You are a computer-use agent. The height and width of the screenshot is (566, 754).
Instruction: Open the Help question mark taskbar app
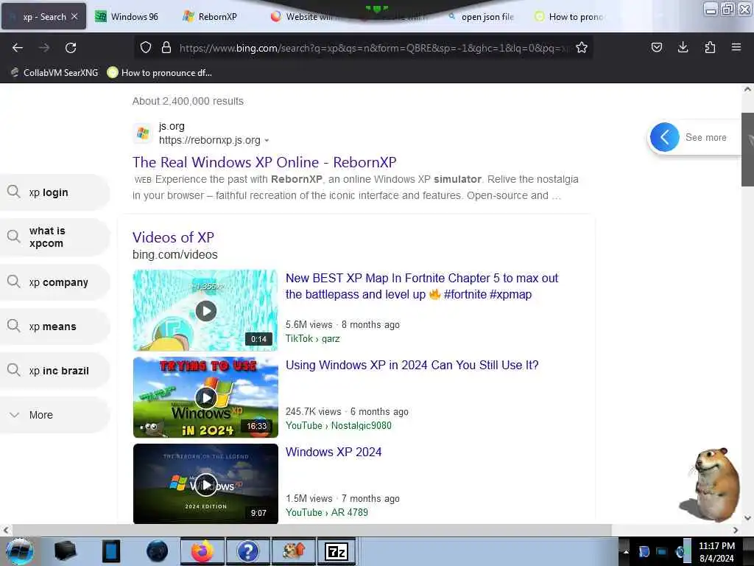tap(248, 551)
